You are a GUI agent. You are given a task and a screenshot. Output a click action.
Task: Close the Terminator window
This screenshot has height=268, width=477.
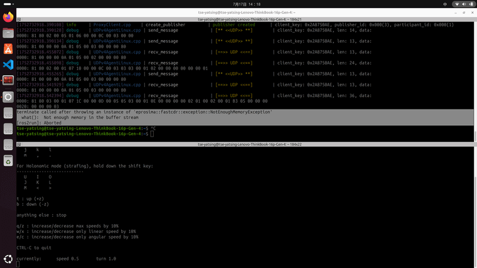coord(473,13)
